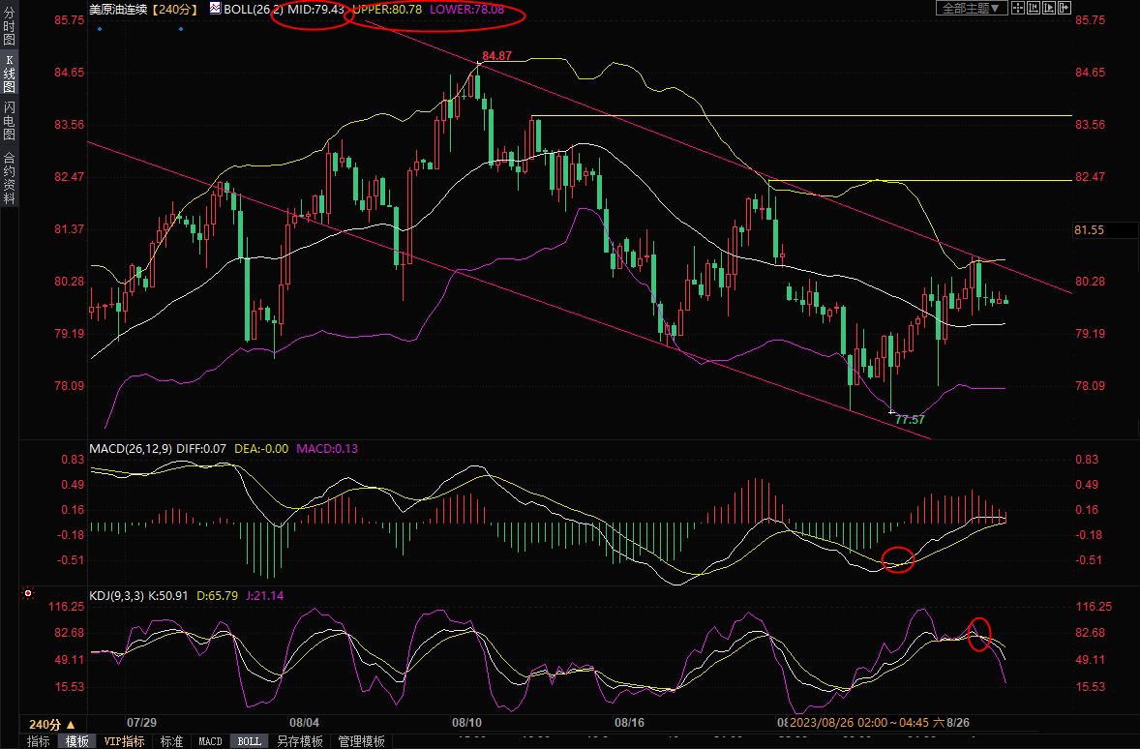This screenshot has width=1140, height=749.
Task: Switch to the 标准 template toggle
Action: click(x=171, y=741)
